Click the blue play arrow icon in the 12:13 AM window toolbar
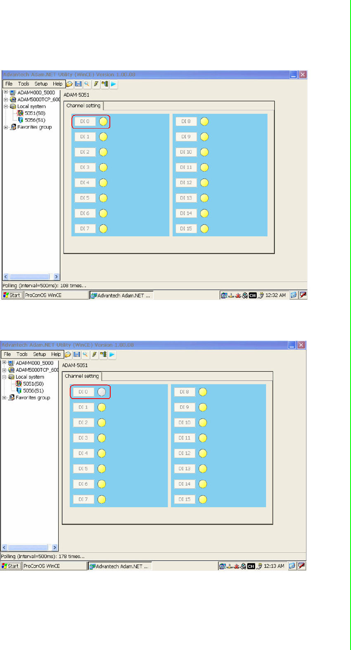This screenshot has height=650, width=351. [112, 354]
